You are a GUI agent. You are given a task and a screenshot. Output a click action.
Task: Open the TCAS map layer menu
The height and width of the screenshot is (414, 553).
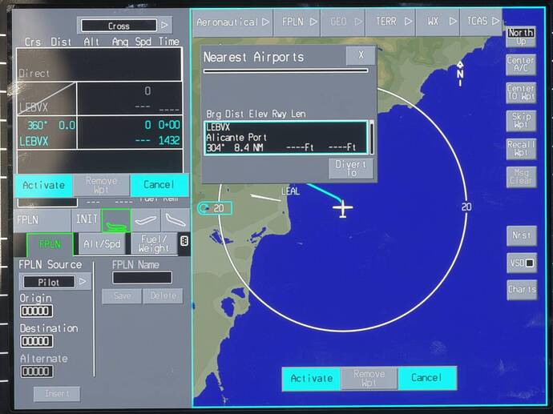coord(481,22)
